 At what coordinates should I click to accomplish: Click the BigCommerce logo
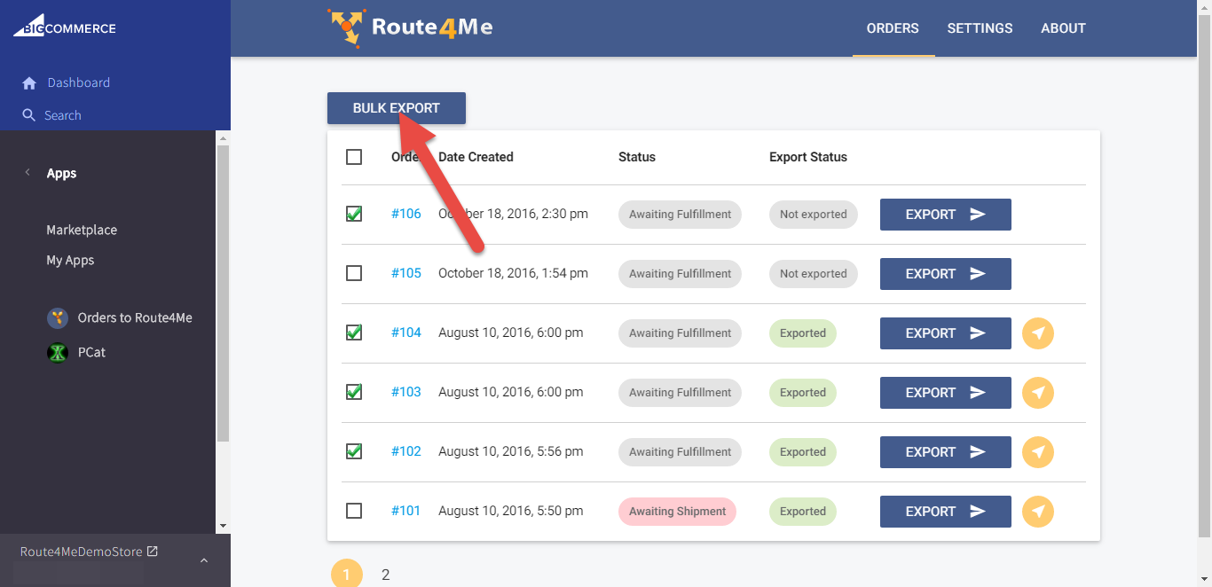[x=64, y=28]
